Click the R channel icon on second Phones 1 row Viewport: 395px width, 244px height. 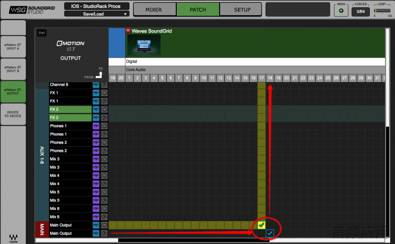point(104,135)
